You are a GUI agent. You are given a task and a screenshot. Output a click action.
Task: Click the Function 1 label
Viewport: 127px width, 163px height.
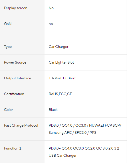13,148
